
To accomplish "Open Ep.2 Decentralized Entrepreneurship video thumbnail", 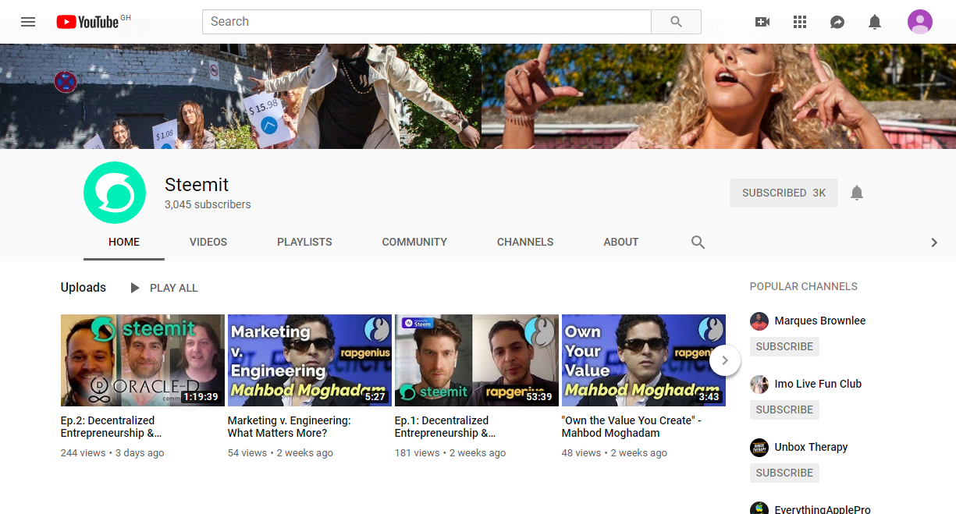I will [x=143, y=360].
